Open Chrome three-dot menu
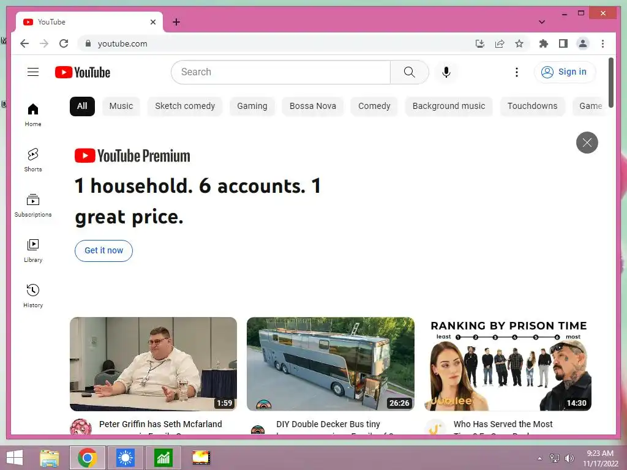 603,43
